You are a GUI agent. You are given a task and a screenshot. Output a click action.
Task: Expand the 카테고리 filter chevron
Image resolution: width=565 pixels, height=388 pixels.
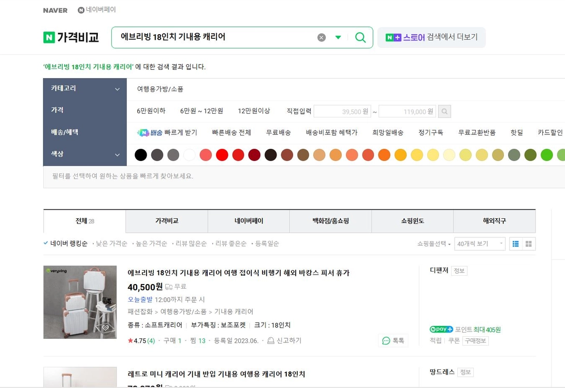tap(117, 89)
